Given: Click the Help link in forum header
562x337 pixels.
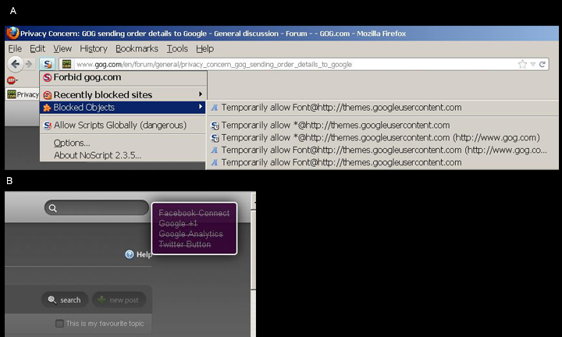Looking at the screenshot, I should [144, 254].
